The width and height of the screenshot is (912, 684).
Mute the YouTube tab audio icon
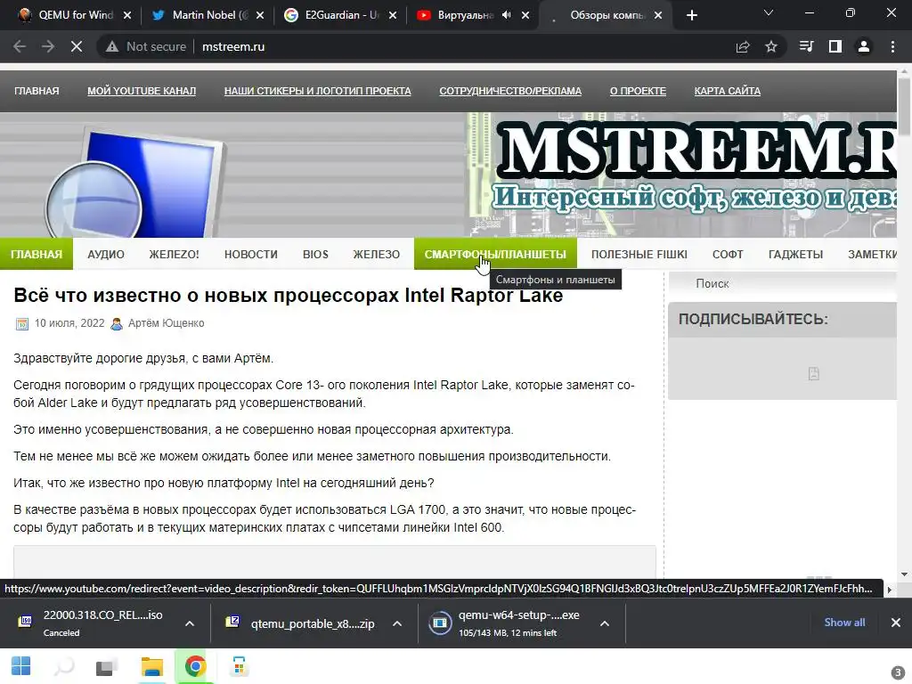[x=507, y=15]
